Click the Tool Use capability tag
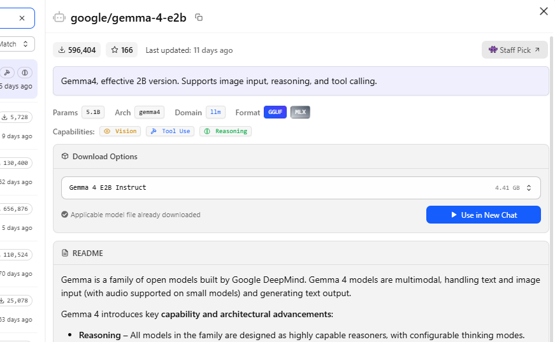 [170, 131]
